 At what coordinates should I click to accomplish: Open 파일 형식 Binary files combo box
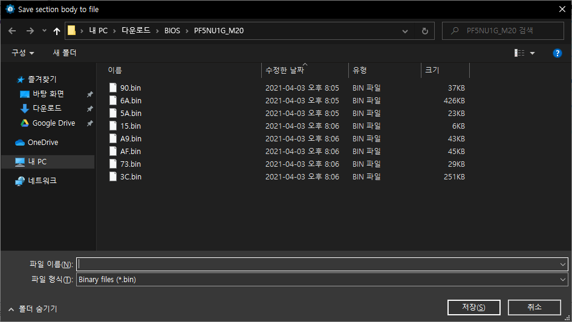(x=322, y=280)
